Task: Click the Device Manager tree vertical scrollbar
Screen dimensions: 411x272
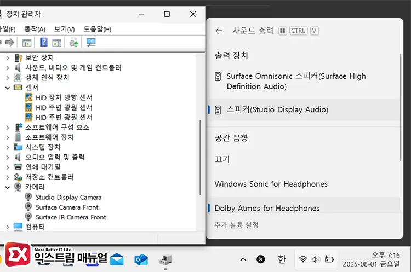Action: [x=200, y=157]
